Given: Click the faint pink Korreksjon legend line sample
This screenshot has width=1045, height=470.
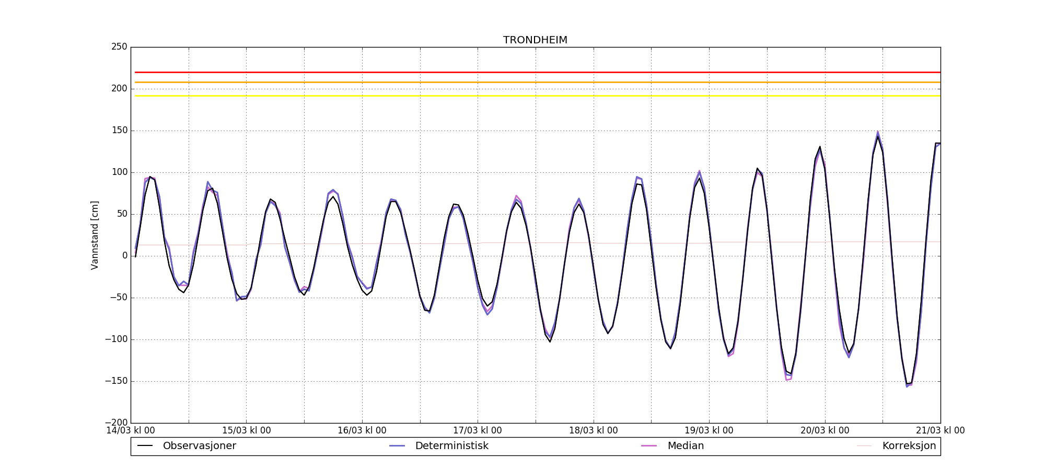Looking at the screenshot, I should click(864, 446).
